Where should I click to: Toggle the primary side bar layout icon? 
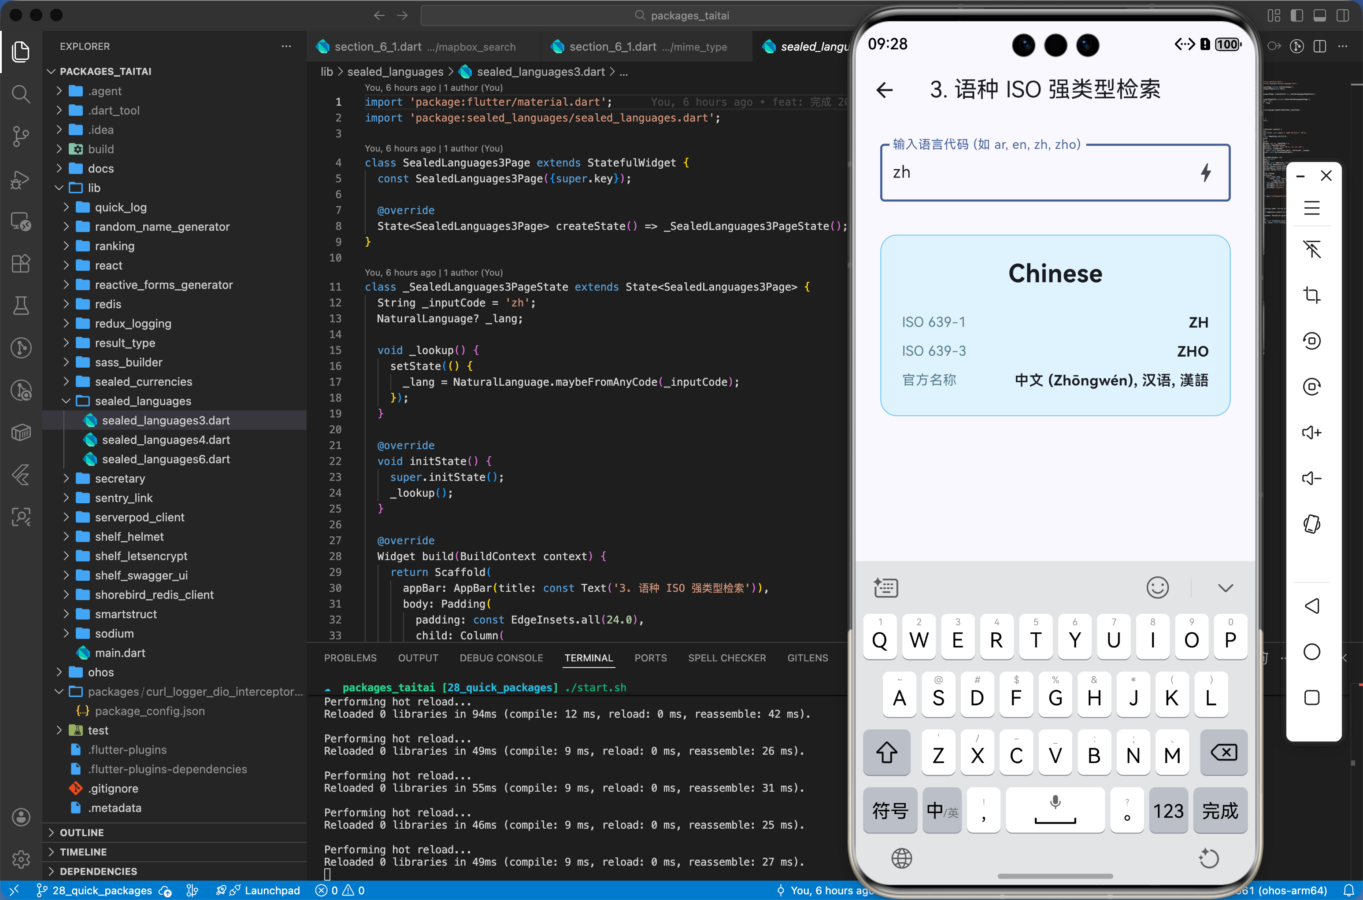1296,15
